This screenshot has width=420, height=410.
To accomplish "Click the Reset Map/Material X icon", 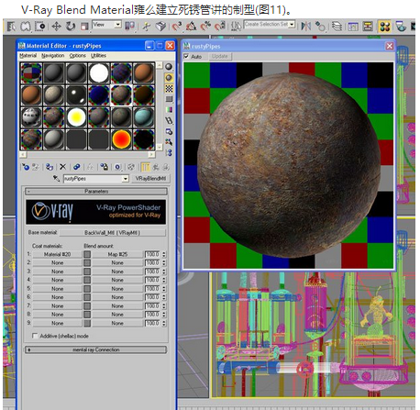I will (x=63, y=167).
